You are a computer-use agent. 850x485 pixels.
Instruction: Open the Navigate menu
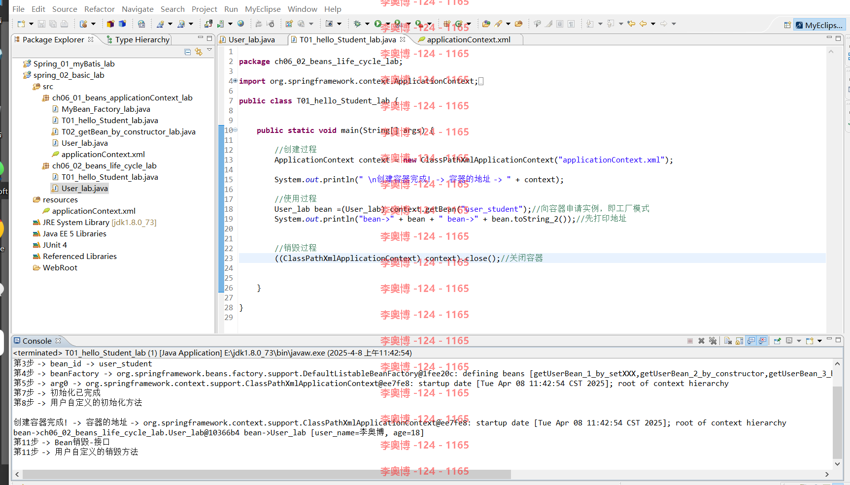[x=137, y=9]
